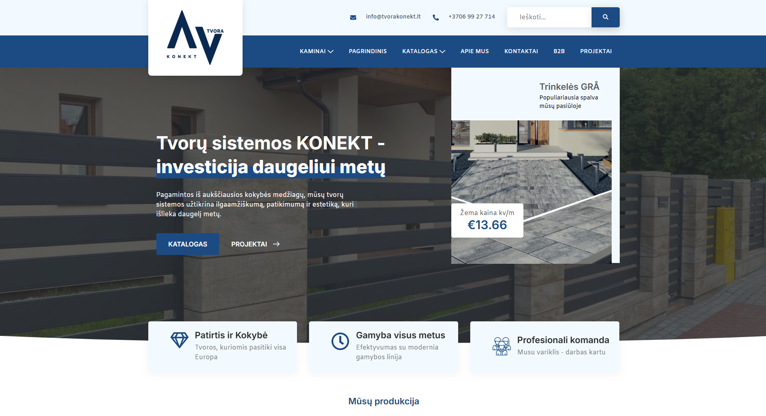Expand the KATALOGAS dropdown in navigation
This screenshot has width=766, height=416.
click(423, 51)
